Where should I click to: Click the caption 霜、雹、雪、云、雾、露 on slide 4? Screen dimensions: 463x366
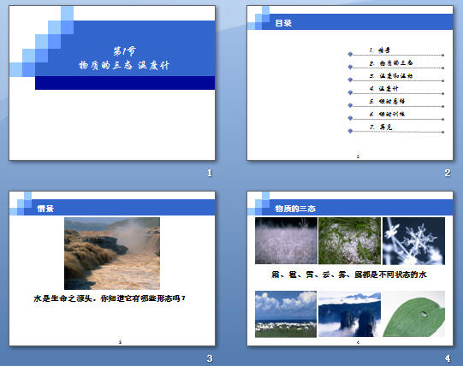pos(349,274)
